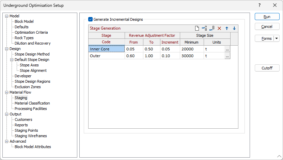Open Block Model Attributes page

(x=33, y=147)
